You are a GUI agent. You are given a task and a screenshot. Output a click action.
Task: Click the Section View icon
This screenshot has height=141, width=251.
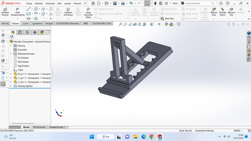pyautogui.click(x=135, y=24)
